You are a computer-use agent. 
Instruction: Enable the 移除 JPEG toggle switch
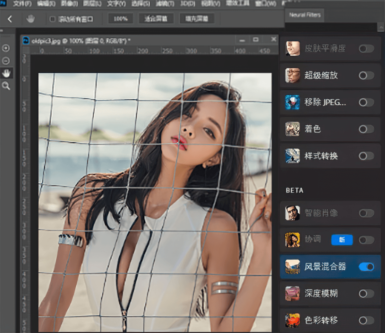(x=366, y=102)
